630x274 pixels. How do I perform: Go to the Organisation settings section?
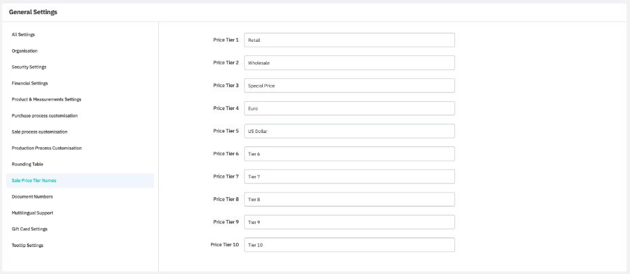pyautogui.click(x=25, y=51)
